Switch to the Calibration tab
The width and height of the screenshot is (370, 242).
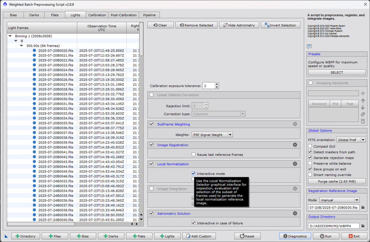97,15
